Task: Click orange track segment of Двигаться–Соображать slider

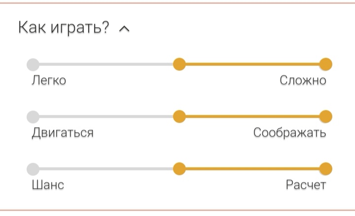Action: (x=252, y=117)
